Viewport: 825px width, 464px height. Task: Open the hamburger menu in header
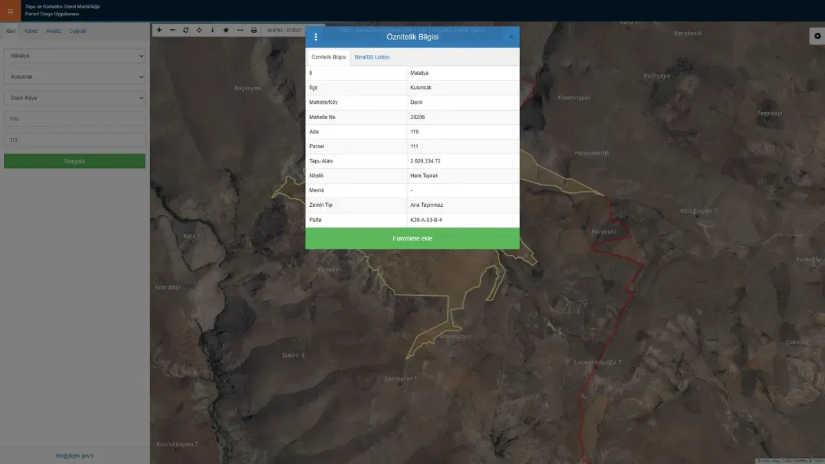coord(10,11)
